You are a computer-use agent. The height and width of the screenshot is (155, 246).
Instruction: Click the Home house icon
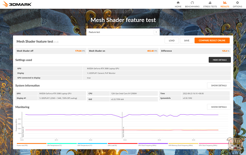point(178,2)
